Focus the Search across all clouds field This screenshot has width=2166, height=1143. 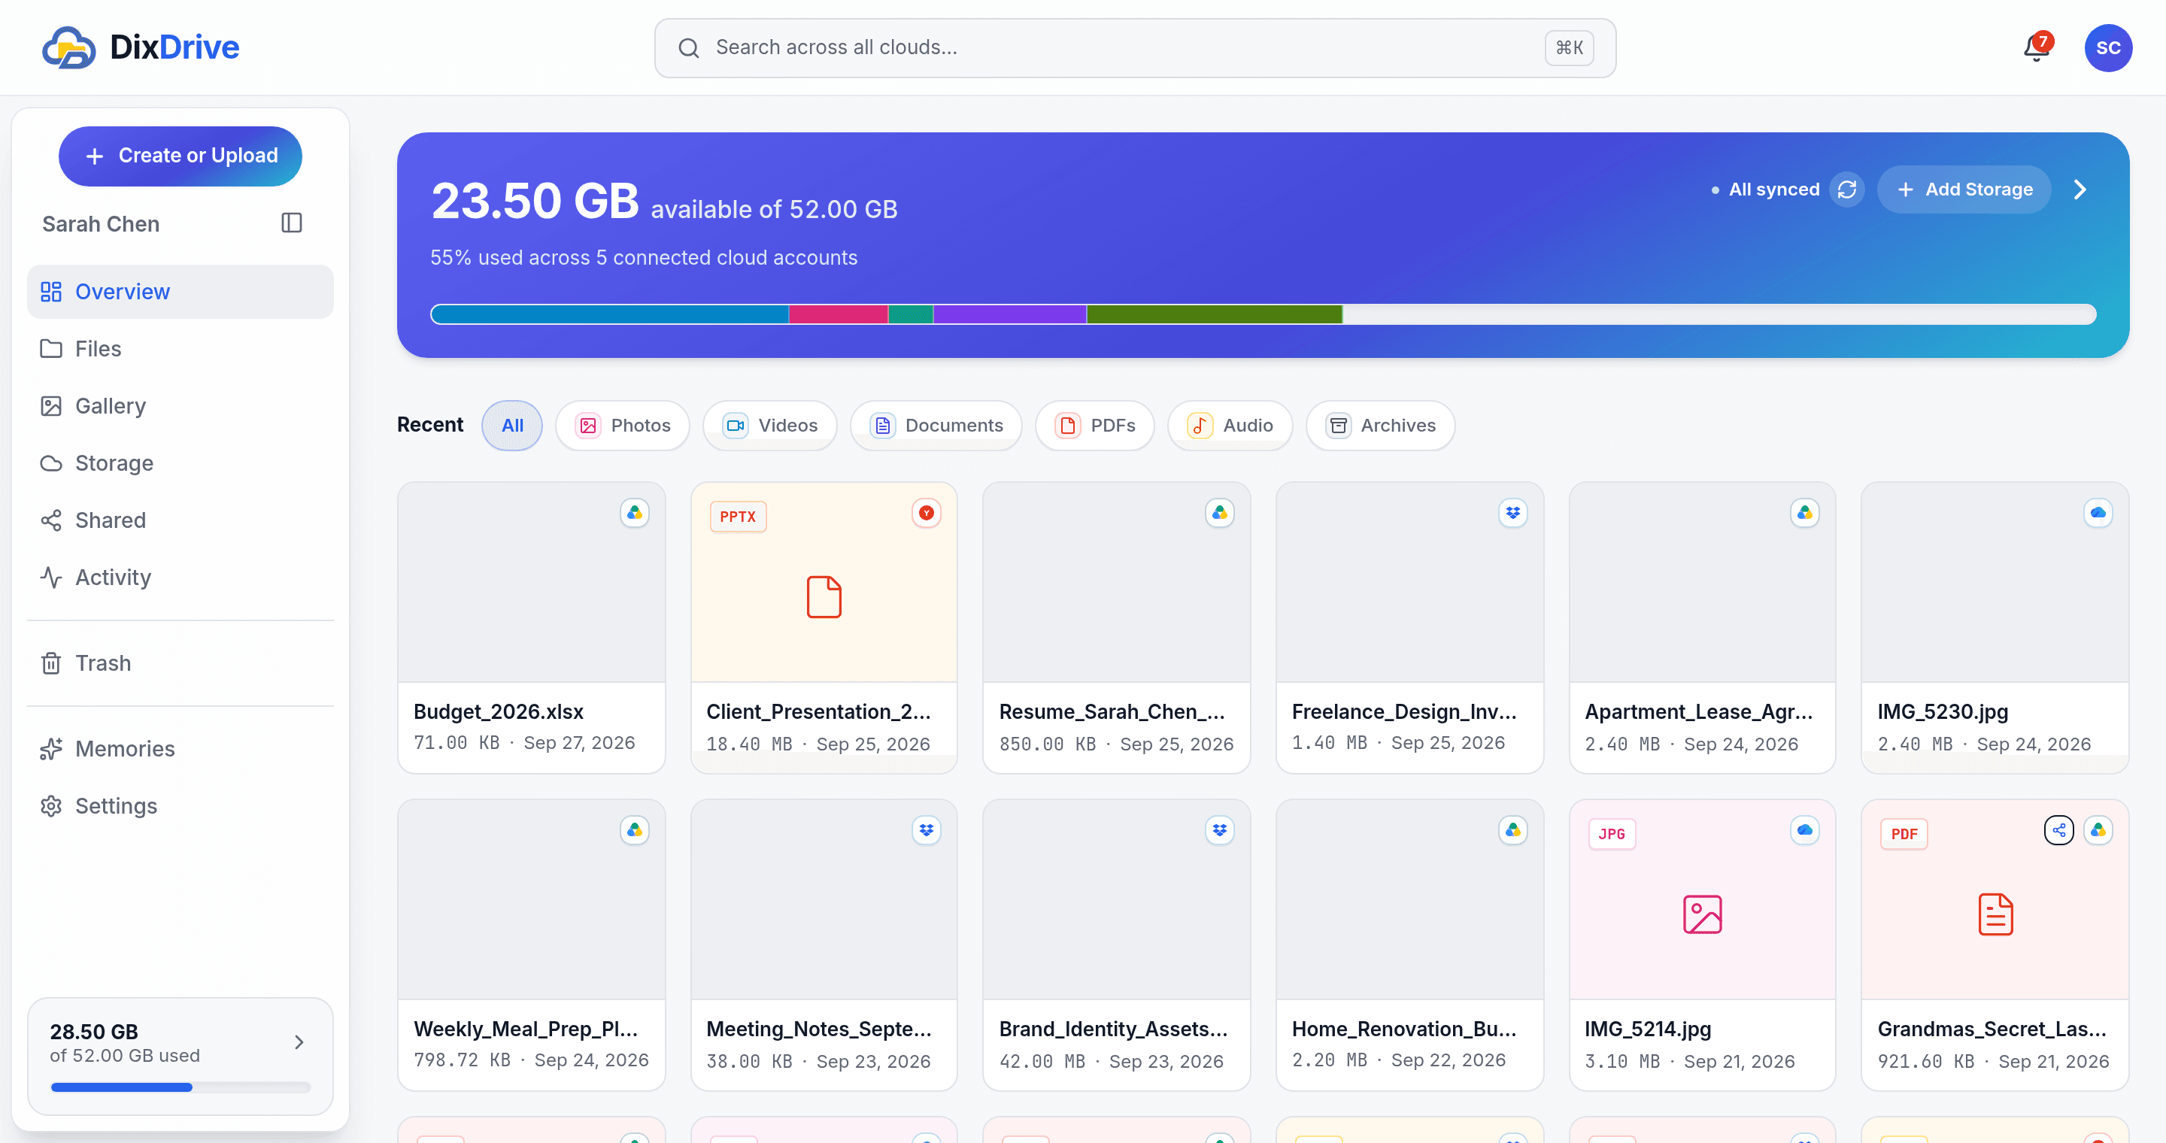tap(1134, 48)
